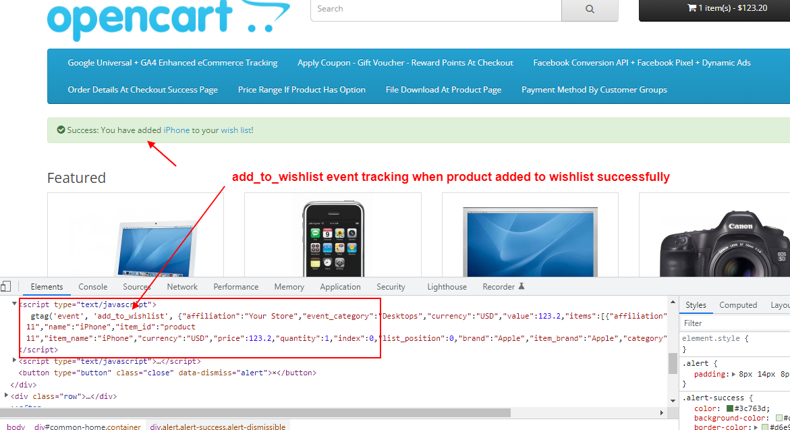Open Apply Coupon - Gift Voucher menu item
The height and width of the screenshot is (430, 790).
[x=405, y=63]
